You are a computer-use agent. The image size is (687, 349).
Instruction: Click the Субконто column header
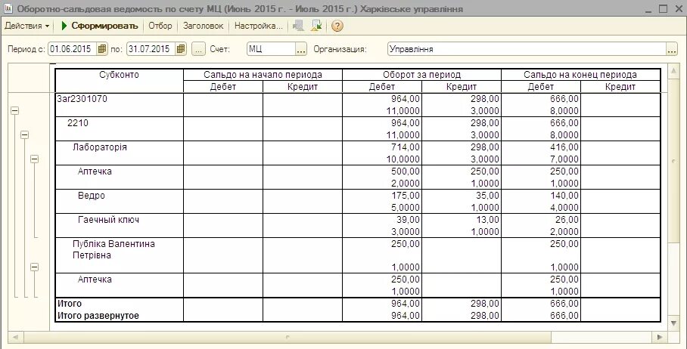point(119,81)
